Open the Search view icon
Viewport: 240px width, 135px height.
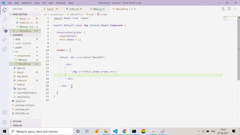(x=4, y=19)
